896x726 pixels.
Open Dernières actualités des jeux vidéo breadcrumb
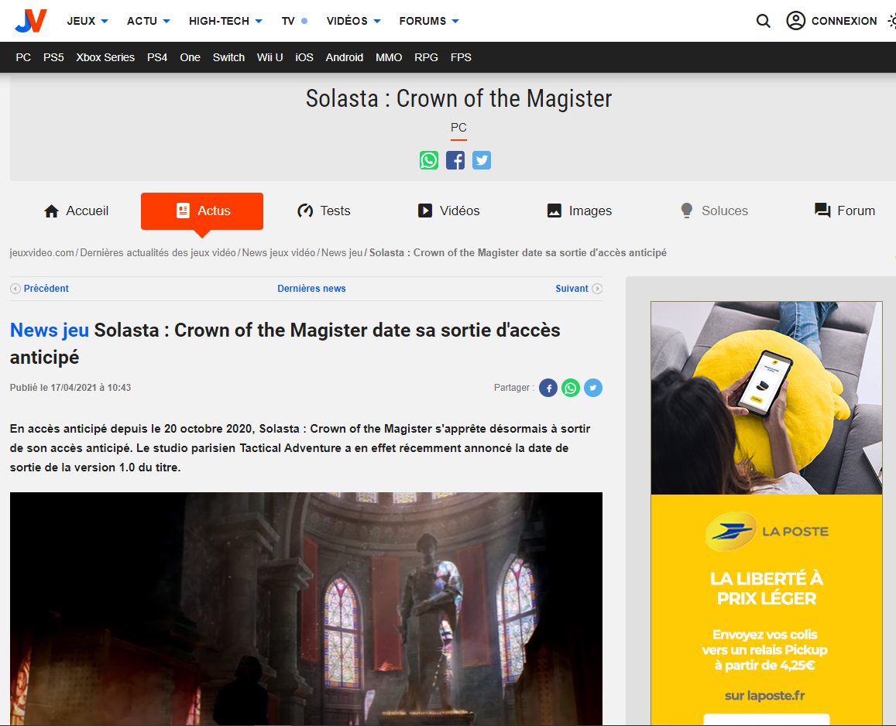click(158, 252)
